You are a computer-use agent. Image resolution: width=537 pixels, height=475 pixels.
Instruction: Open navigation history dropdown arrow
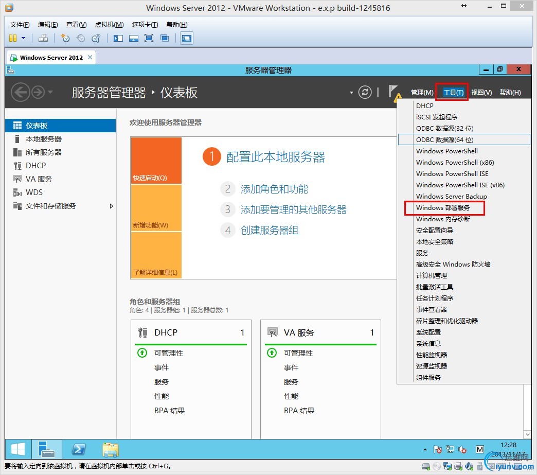(x=50, y=92)
